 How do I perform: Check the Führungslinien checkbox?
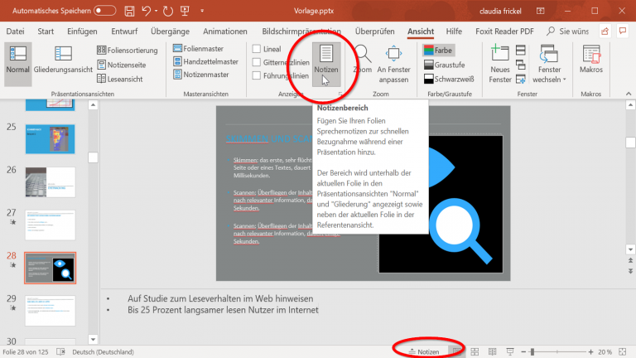tap(257, 77)
